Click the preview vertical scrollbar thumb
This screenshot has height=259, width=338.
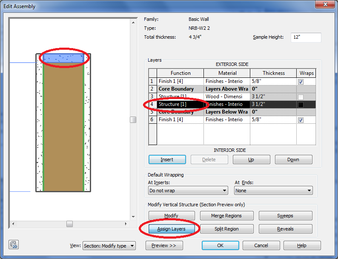[133, 120]
